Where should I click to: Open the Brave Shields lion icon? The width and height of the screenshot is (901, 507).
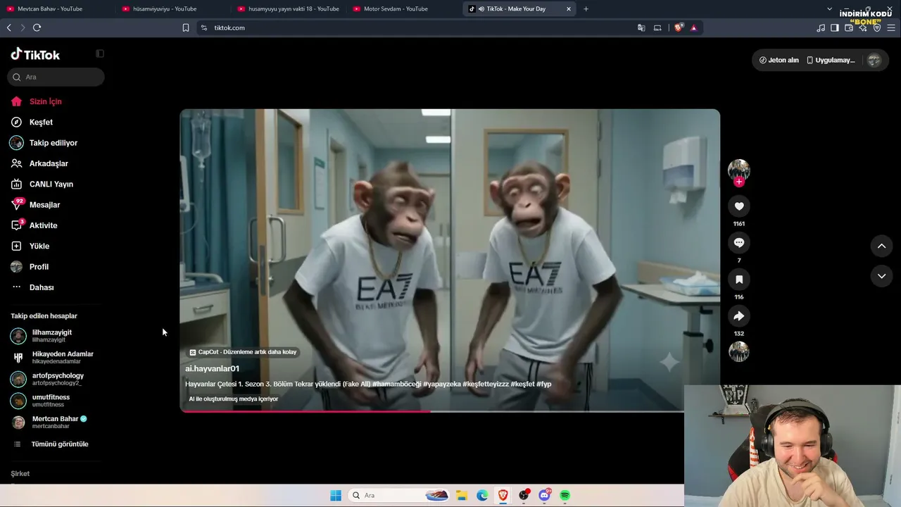(679, 27)
